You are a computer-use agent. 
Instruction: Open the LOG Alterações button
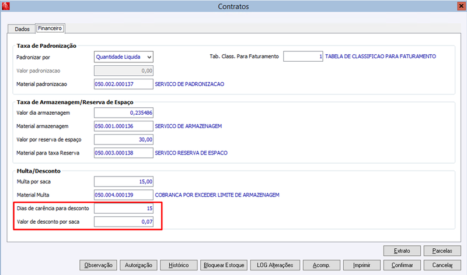pos(275,265)
